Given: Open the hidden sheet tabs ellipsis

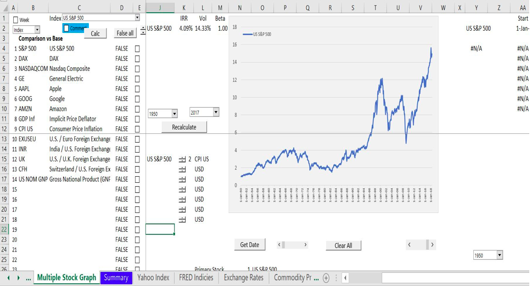Looking at the screenshot, I should [x=29, y=278].
